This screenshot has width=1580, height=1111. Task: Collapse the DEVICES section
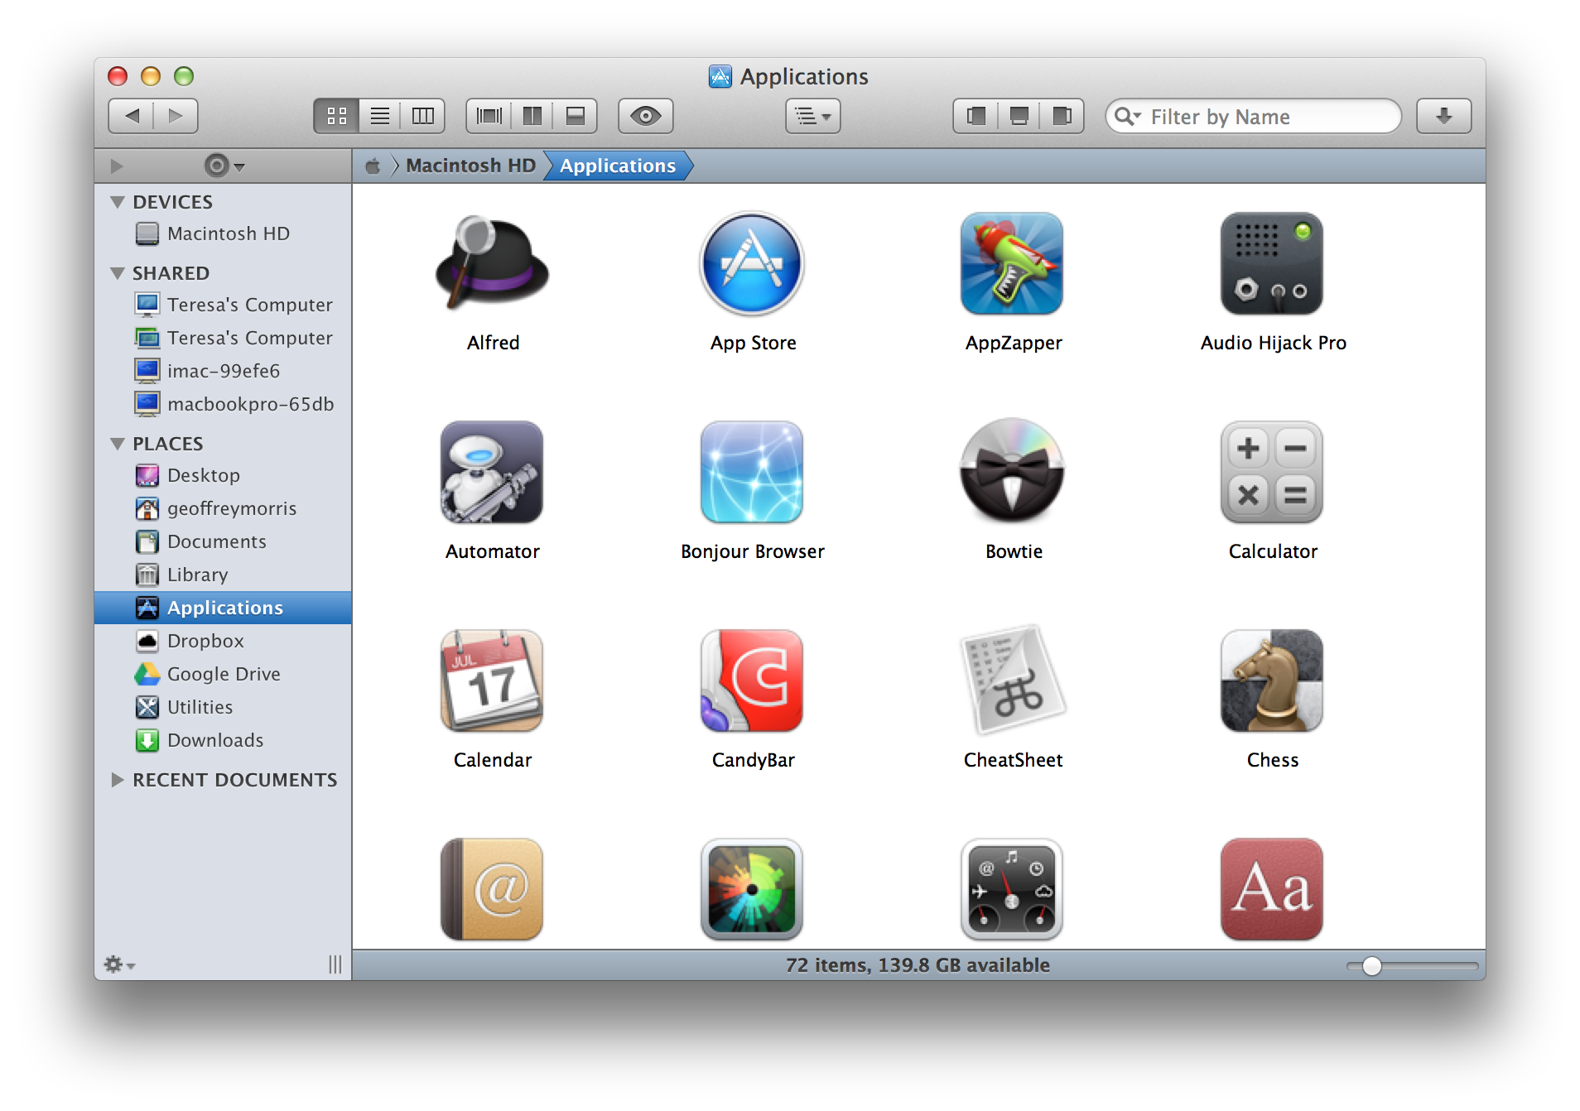tap(116, 201)
